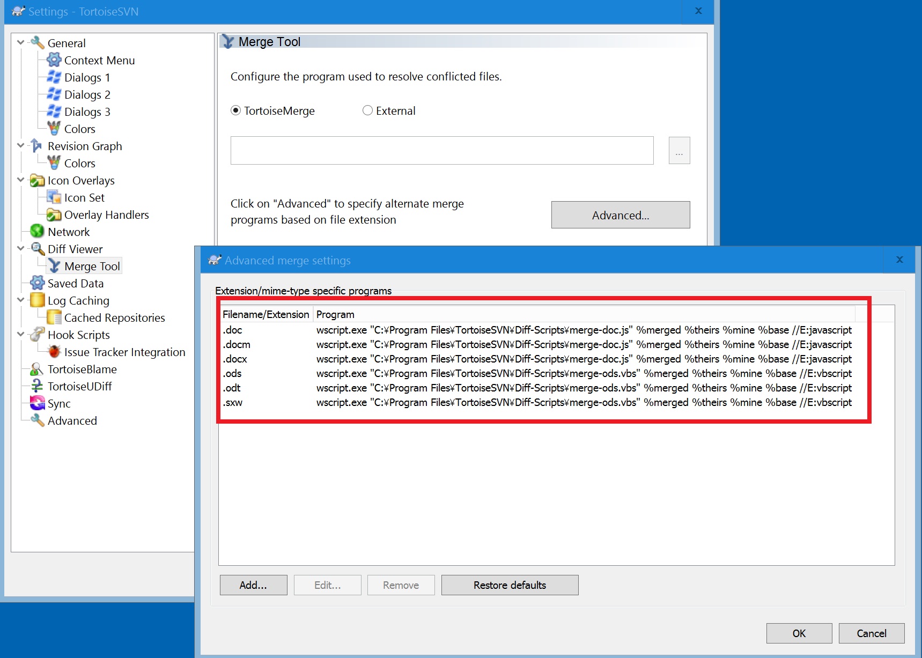This screenshot has width=922, height=658.
Task: Click the Cached Repositories icon
Action: [x=54, y=317]
